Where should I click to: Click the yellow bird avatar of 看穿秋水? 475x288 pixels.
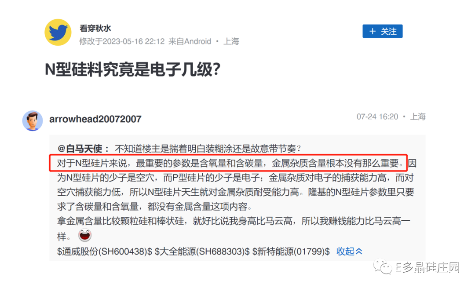(58, 33)
